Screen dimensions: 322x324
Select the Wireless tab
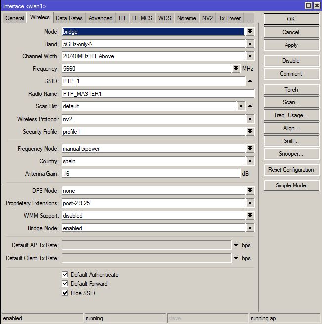(x=40, y=17)
